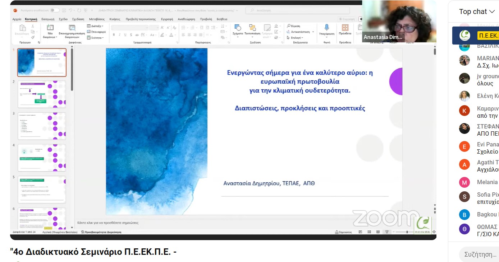Click the Find (Εύρεση) magnifier button
Viewport: 499px width, 262px height.
click(294, 26)
